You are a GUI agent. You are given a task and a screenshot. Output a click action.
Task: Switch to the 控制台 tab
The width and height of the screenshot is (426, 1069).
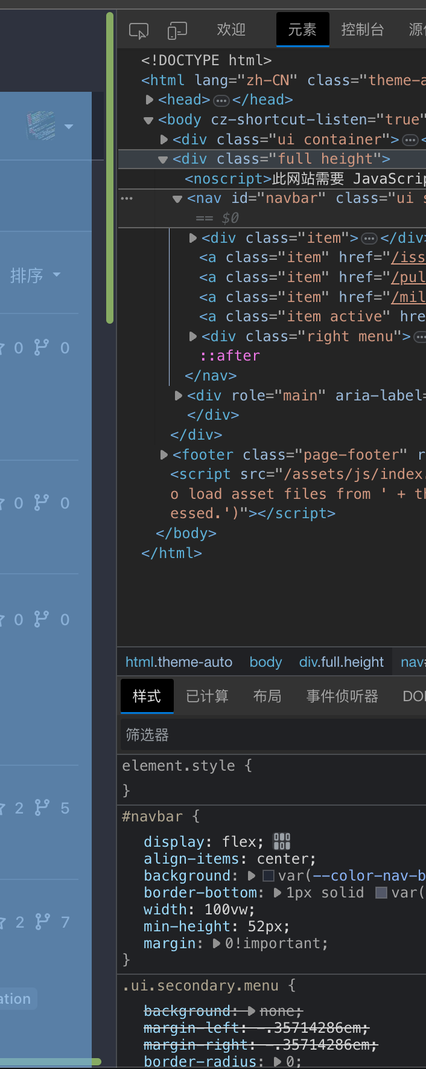(363, 30)
